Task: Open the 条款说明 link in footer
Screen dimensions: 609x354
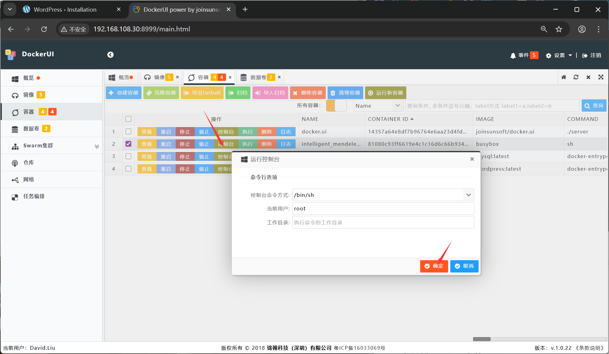Action: coord(589,348)
